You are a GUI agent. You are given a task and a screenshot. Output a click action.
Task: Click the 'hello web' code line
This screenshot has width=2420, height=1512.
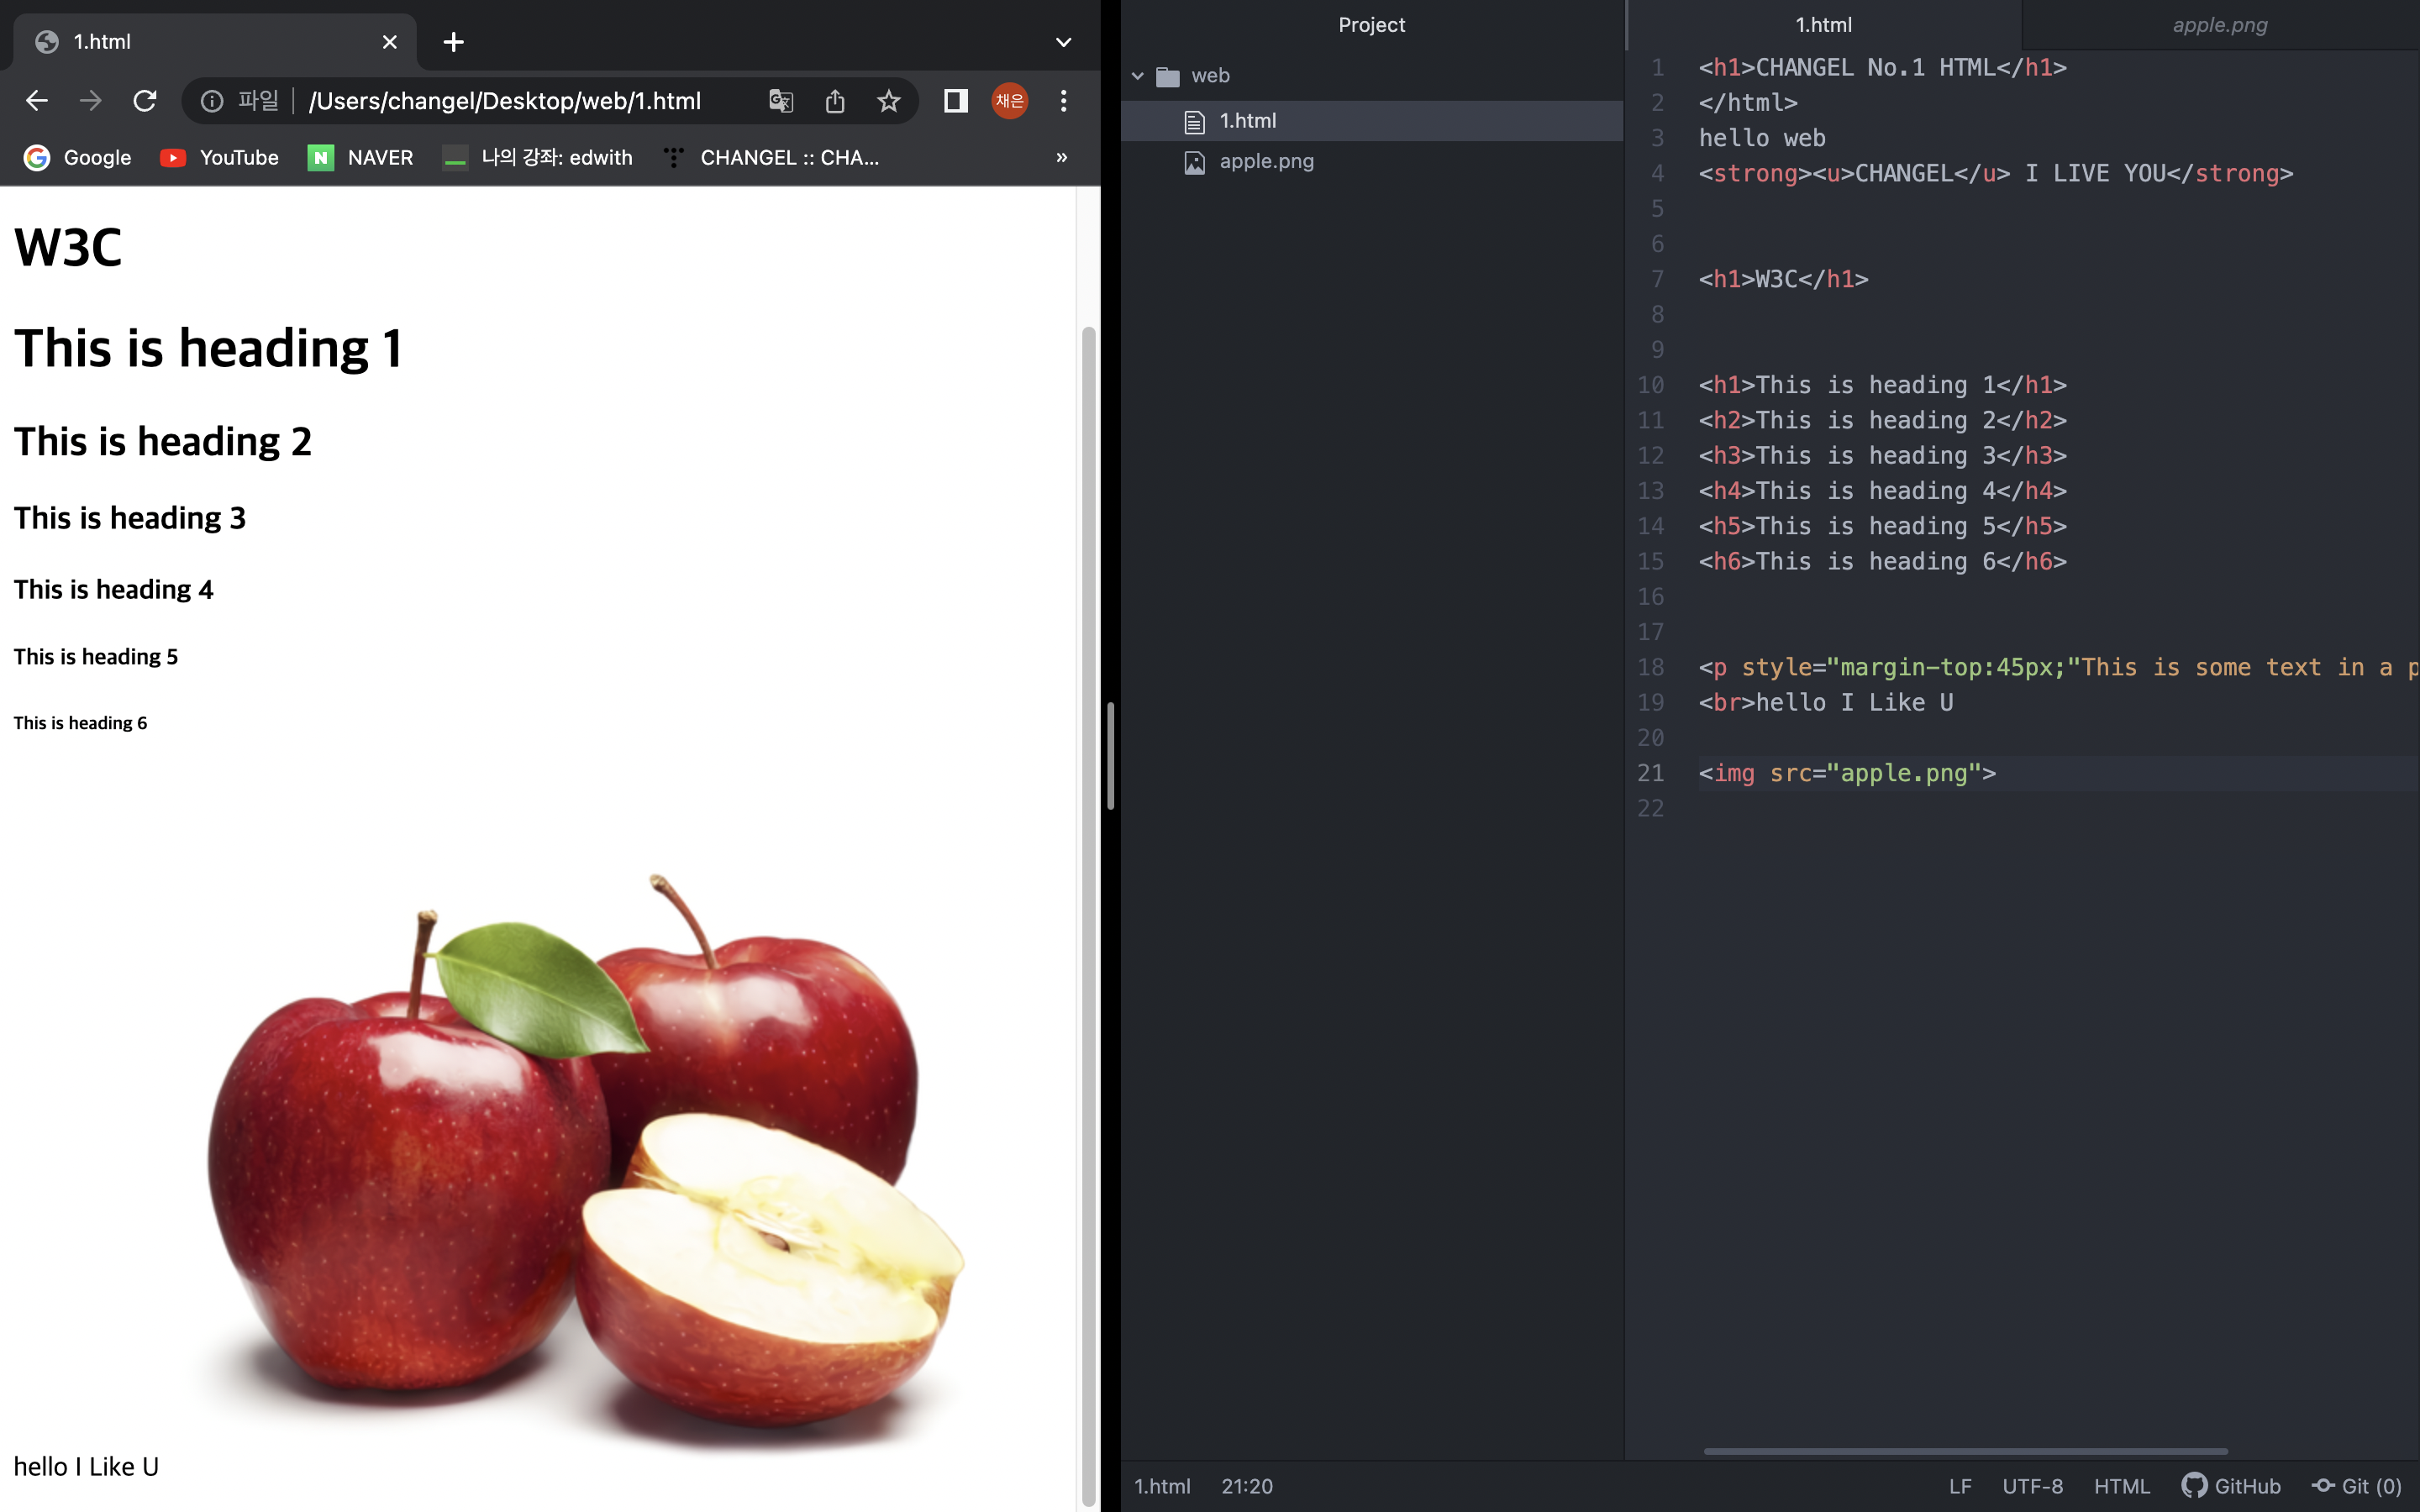[1762, 138]
